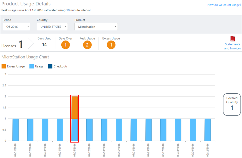Click the Days Over orange badge
This screenshot has width=242, height=158.
coord(65,45)
